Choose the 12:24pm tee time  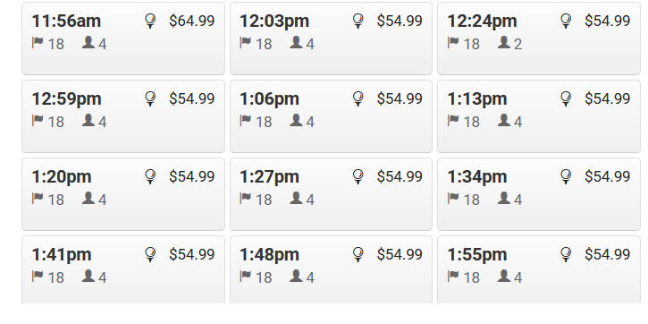tap(539, 38)
